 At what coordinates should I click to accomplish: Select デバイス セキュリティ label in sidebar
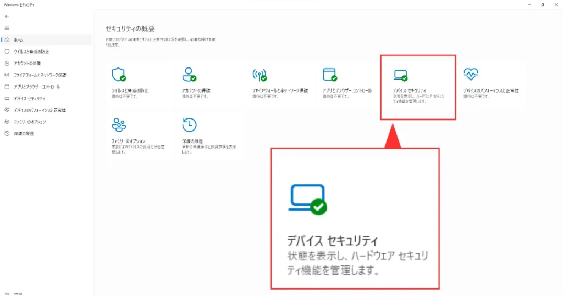pos(30,99)
